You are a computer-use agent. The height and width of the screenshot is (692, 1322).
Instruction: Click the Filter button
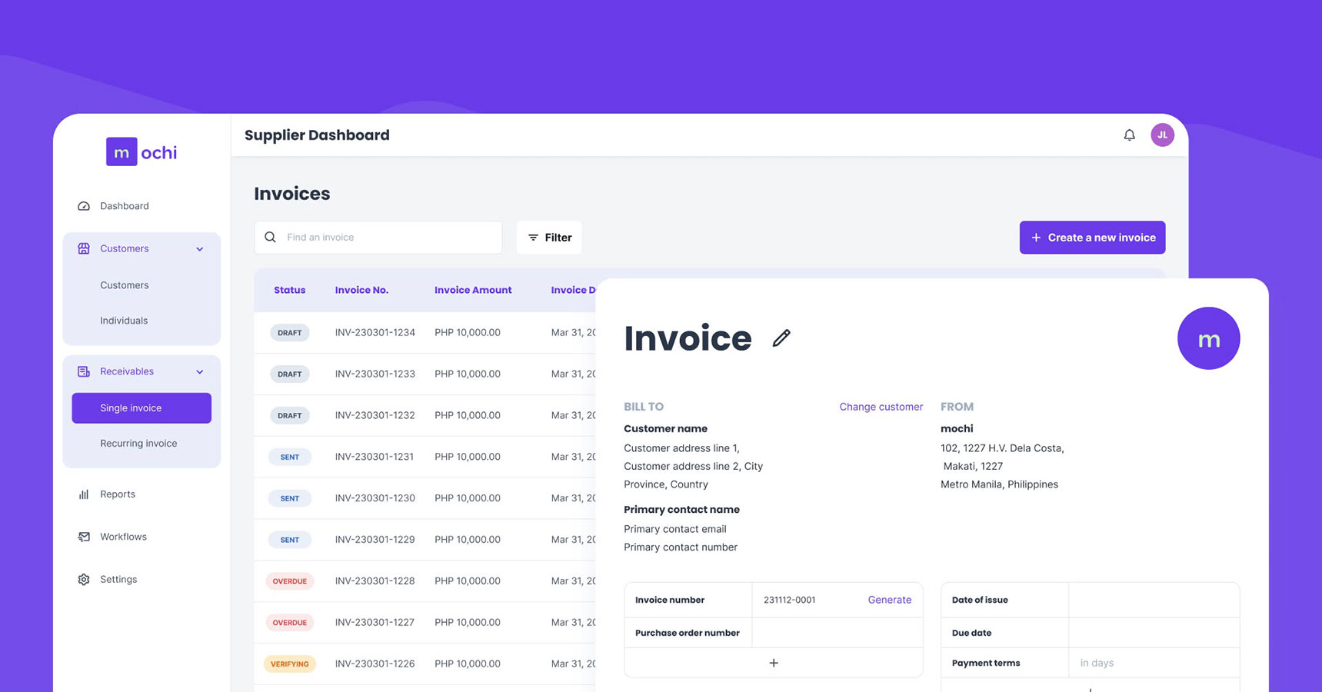(x=549, y=238)
